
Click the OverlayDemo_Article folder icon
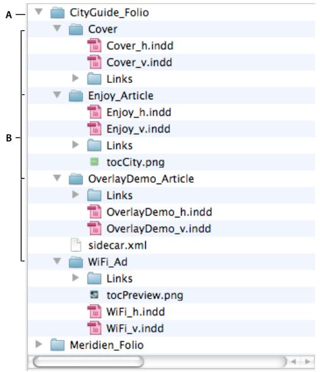click(x=75, y=178)
